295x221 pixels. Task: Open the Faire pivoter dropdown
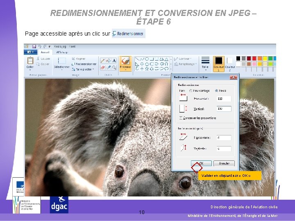pyautogui.click(x=83, y=69)
